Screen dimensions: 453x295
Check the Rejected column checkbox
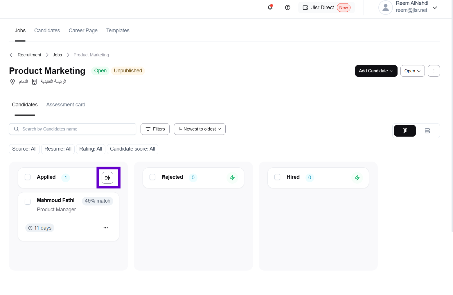[x=152, y=177]
